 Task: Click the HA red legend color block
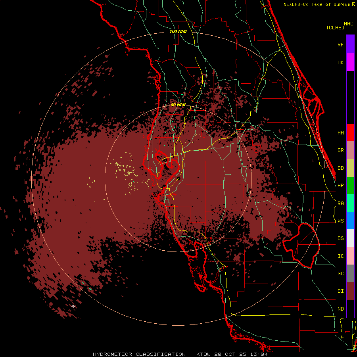click(x=350, y=132)
